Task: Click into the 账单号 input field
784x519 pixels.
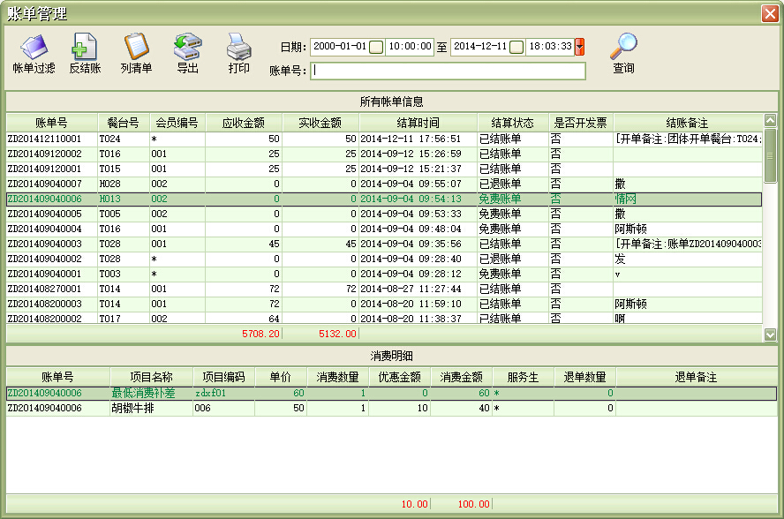Action: [448, 71]
